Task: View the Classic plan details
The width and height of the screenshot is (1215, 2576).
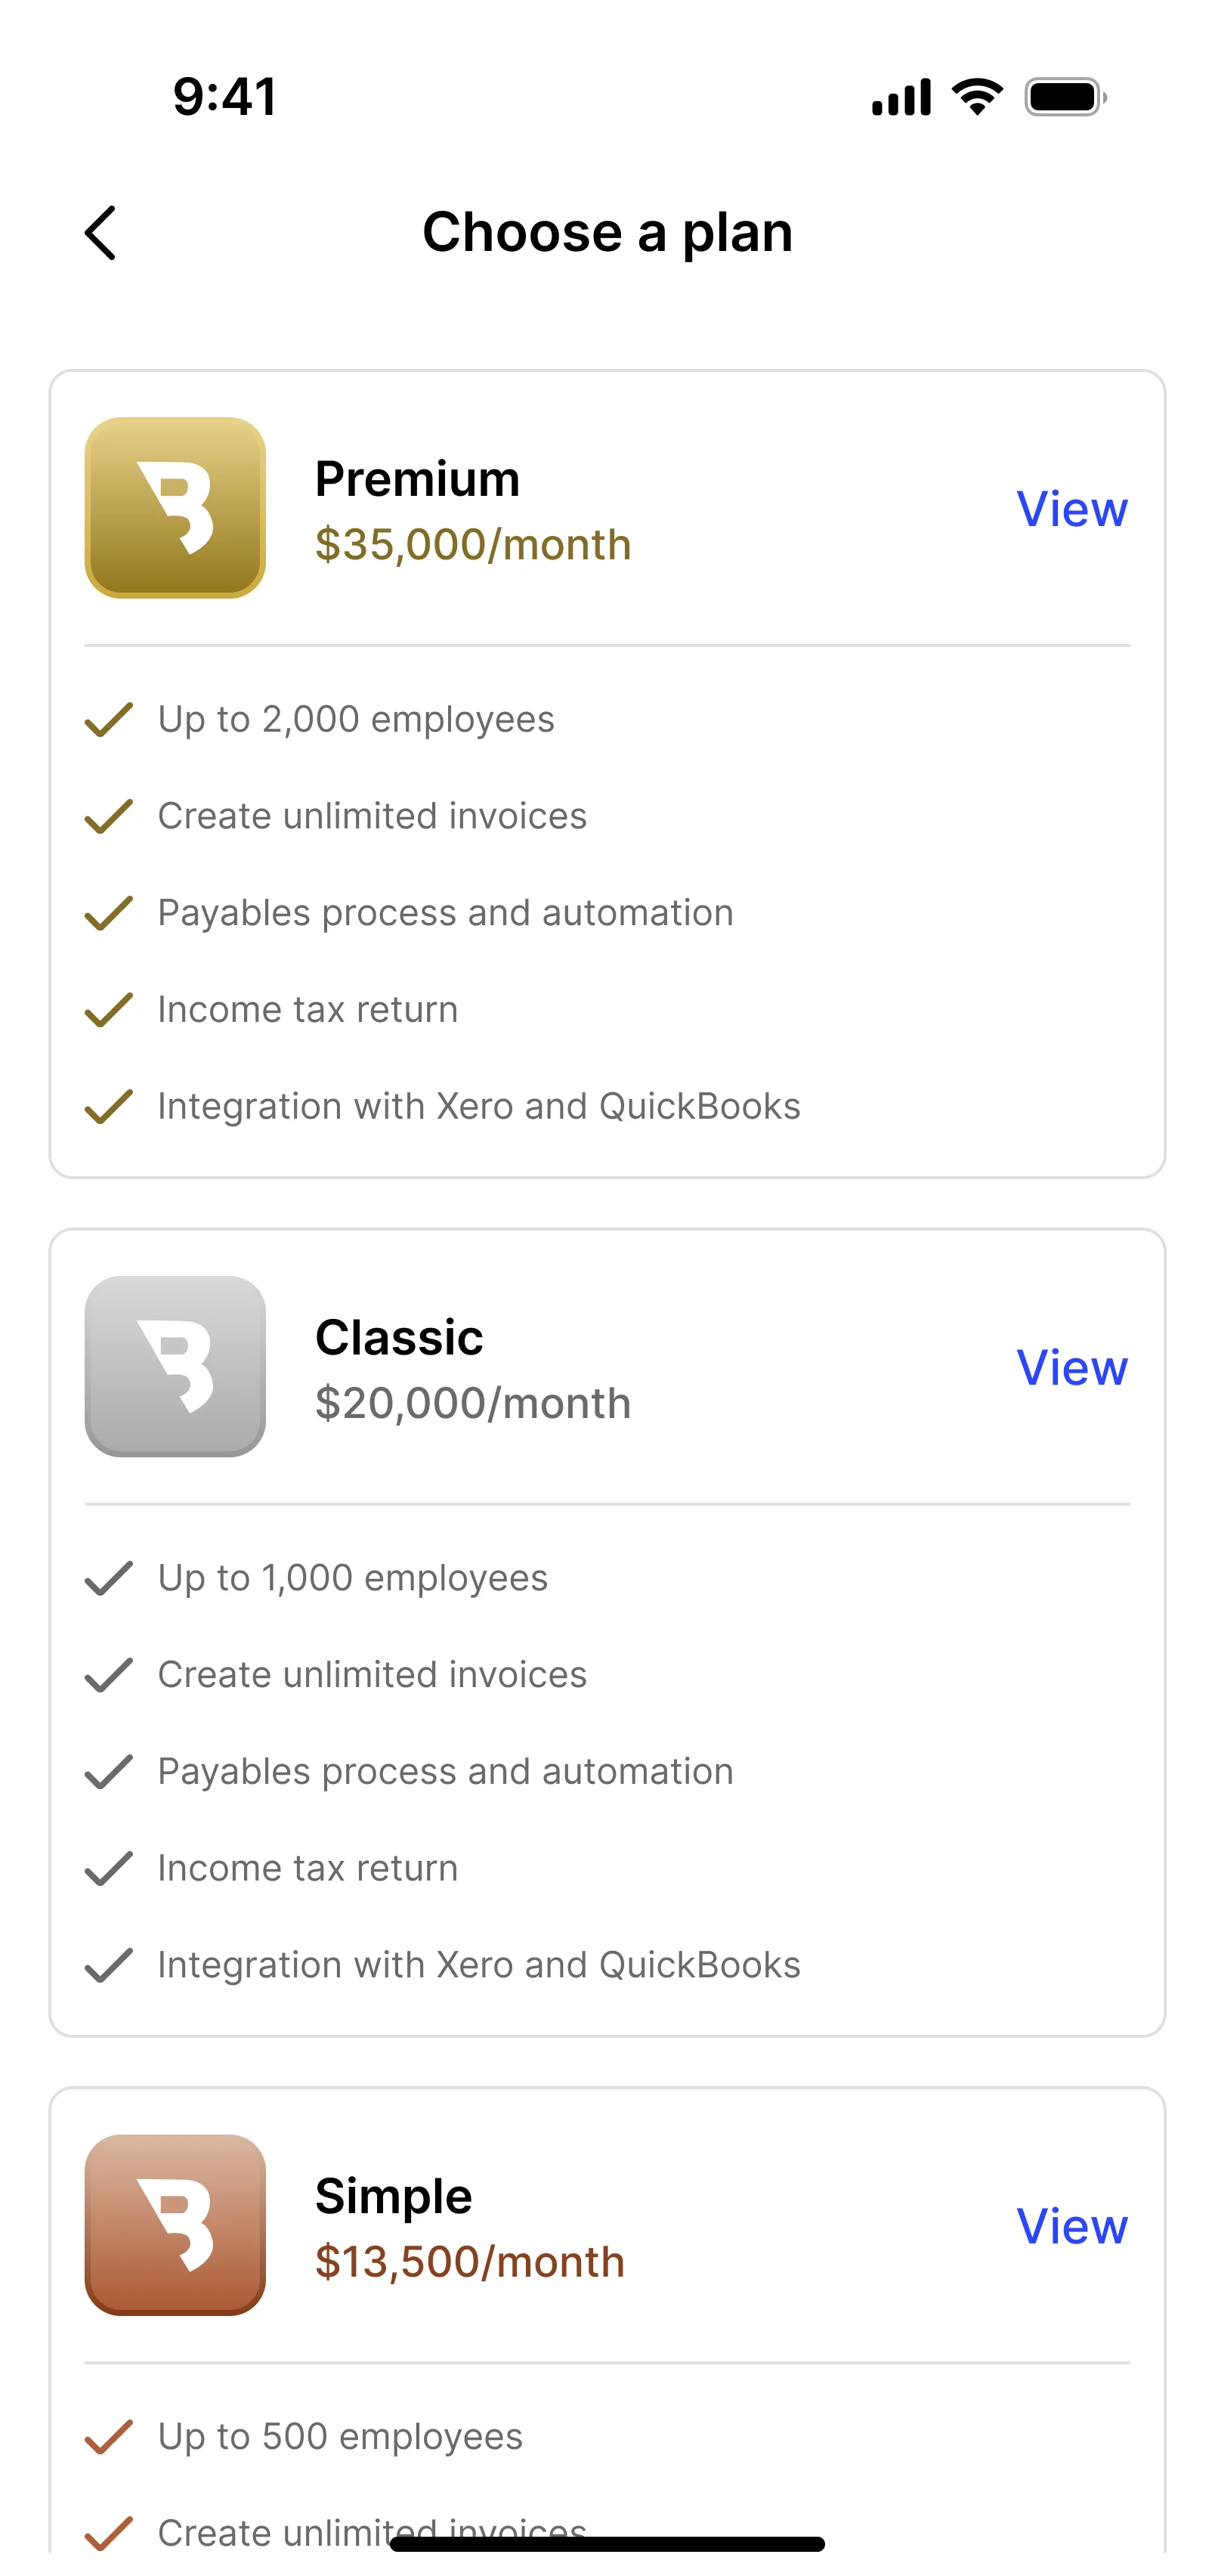Action: pyautogui.click(x=1072, y=1367)
